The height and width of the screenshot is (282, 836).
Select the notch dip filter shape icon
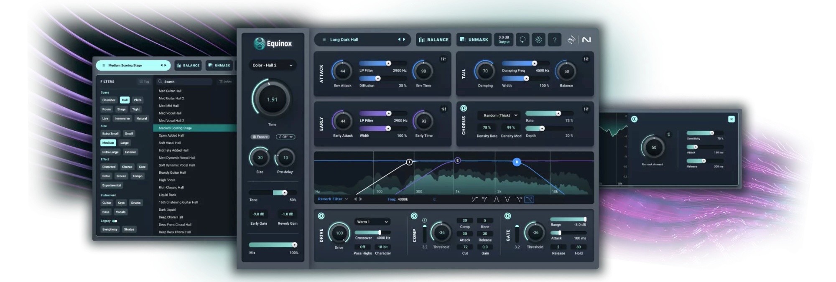coord(507,199)
